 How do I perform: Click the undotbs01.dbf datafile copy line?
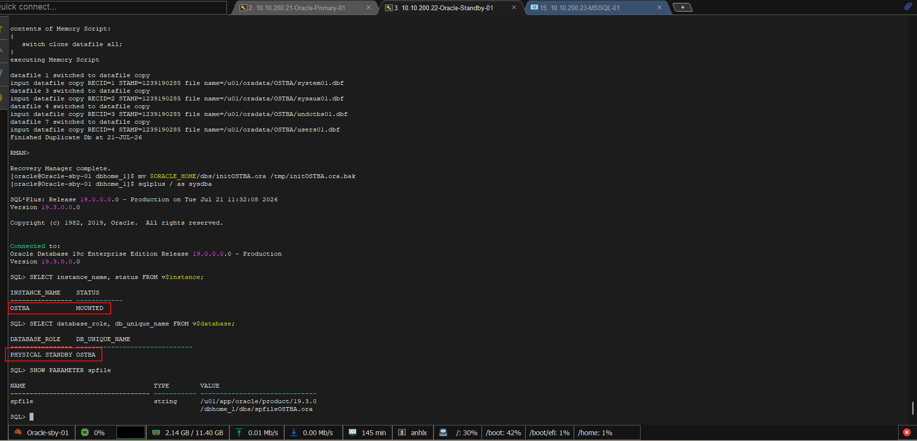point(179,114)
